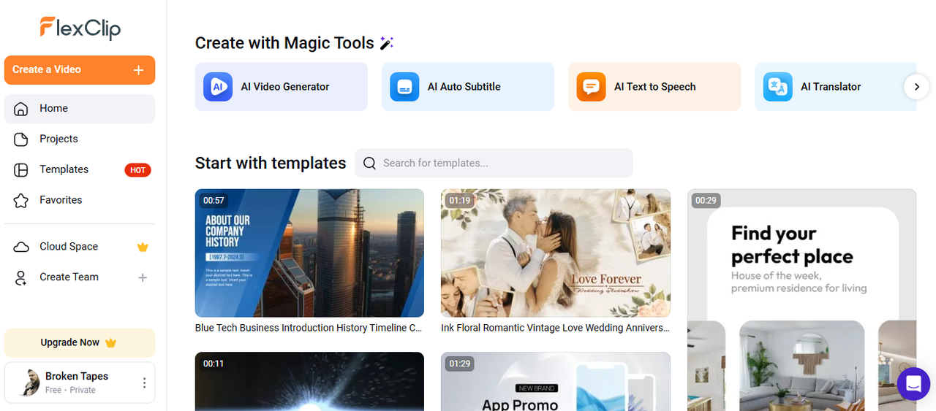936x411 pixels.
Task: Click the FlexClip logo
Action: point(80,28)
